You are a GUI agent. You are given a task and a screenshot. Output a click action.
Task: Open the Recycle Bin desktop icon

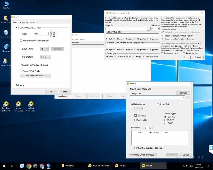coord(6,34)
